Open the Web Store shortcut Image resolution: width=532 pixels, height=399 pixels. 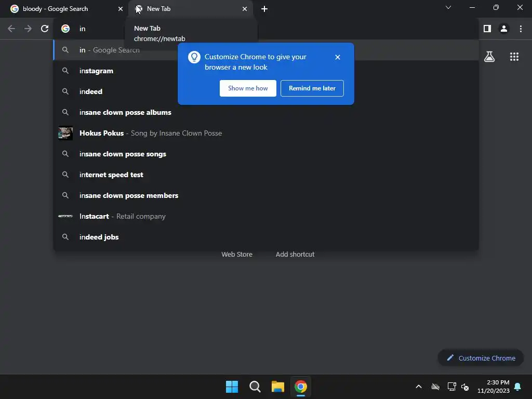coord(237,254)
